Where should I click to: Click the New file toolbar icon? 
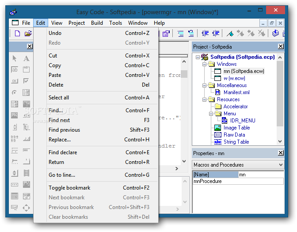click(x=17, y=34)
